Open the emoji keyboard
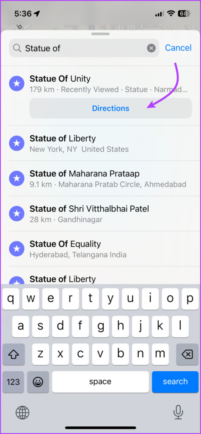Screen dimensions: 201x434 [x=38, y=382]
